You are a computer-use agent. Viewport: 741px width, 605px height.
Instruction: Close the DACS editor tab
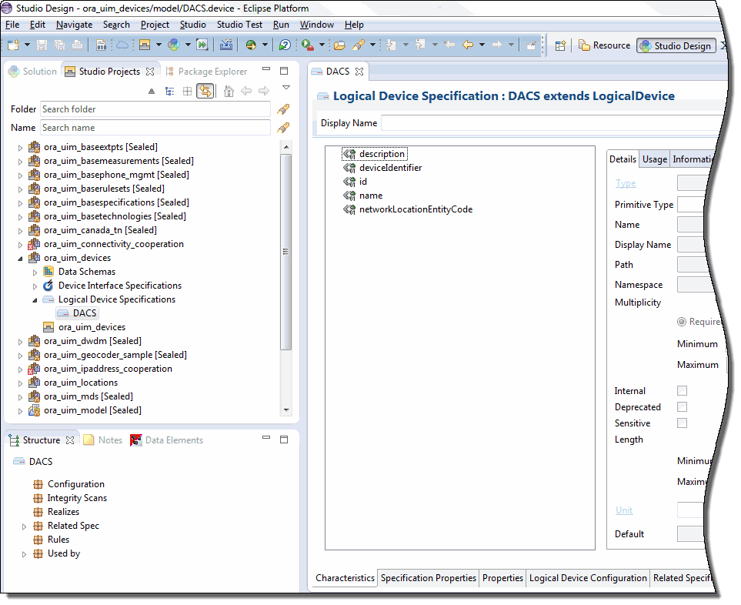point(359,72)
